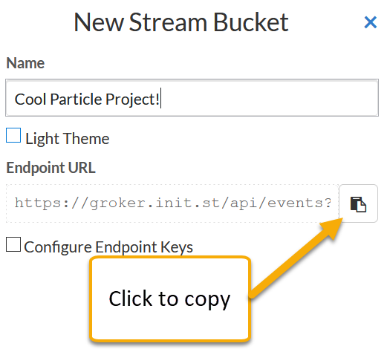Click the 'Click to copy' callout box
This screenshot has height=349, width=387.
pyautogui.click(x=170, y=299)
